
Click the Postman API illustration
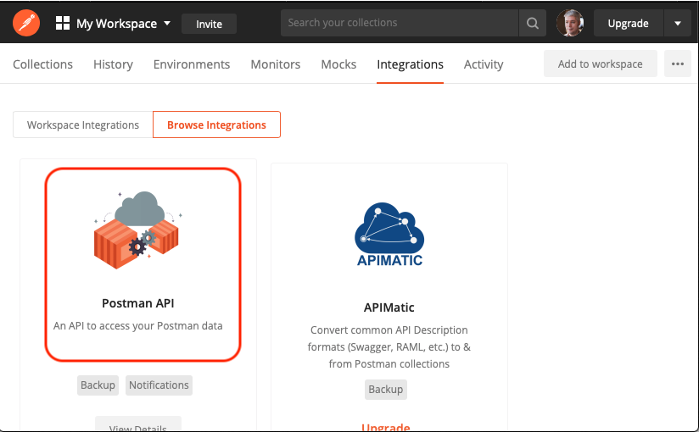[138, 230]
